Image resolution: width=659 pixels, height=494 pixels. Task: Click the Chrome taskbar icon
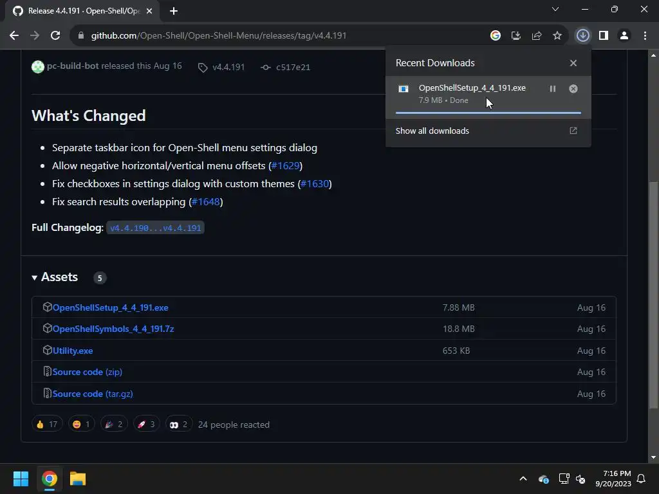point(49,479)
